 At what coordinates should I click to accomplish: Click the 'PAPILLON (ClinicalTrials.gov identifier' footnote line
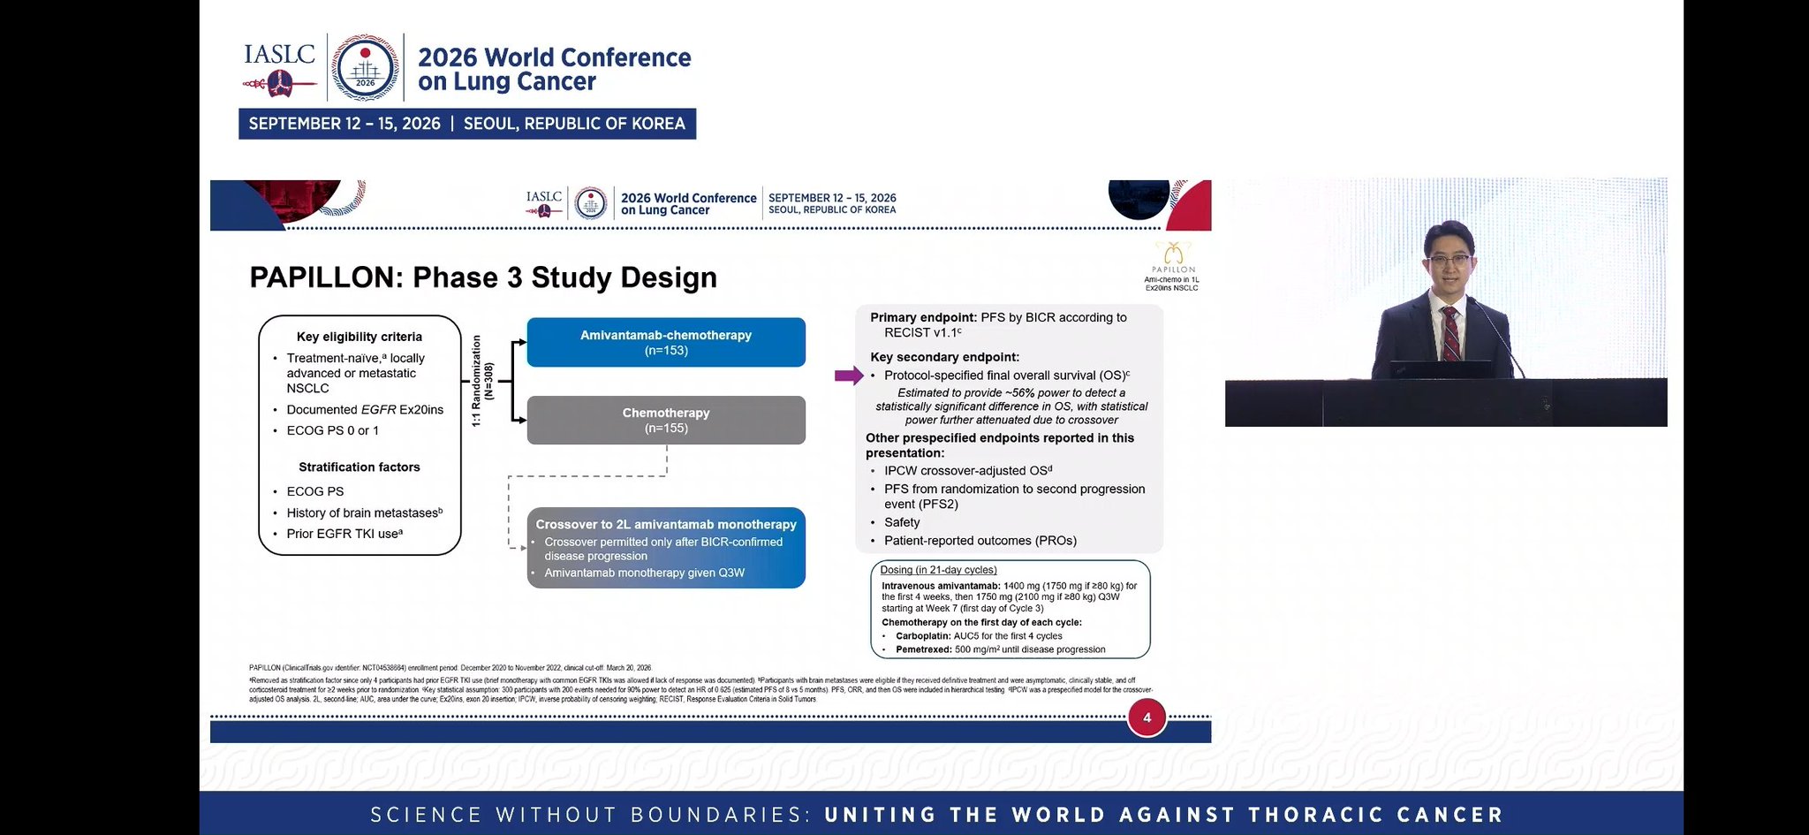(450, 668)
